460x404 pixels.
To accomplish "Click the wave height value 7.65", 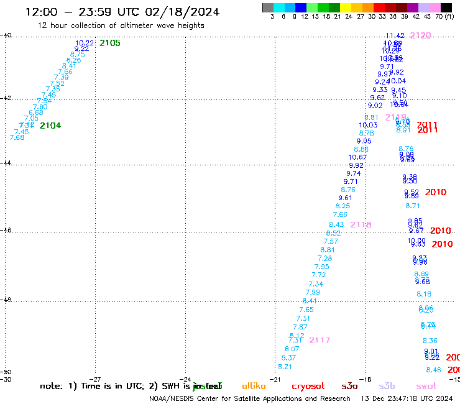I will click(x=306, y=310).
